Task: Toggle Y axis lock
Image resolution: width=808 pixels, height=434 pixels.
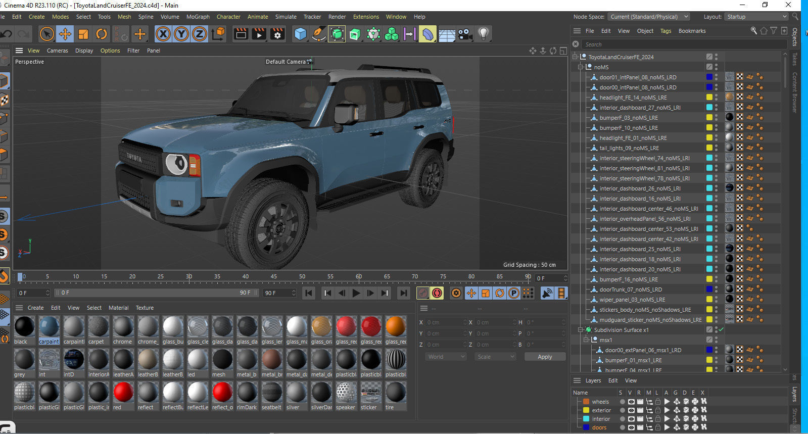Action: [x=181, y=34]
